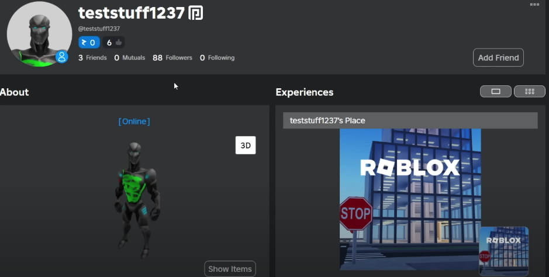Screen dimensions: 549x277
Task: Switch Experiences to grid view
Action: 529,92
